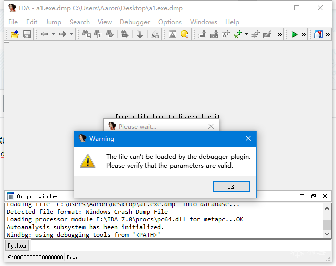Image resolution: width=336 pixels, height=266 pixels.
Task: Open the Debugger menu
Action: click(135, 22)
